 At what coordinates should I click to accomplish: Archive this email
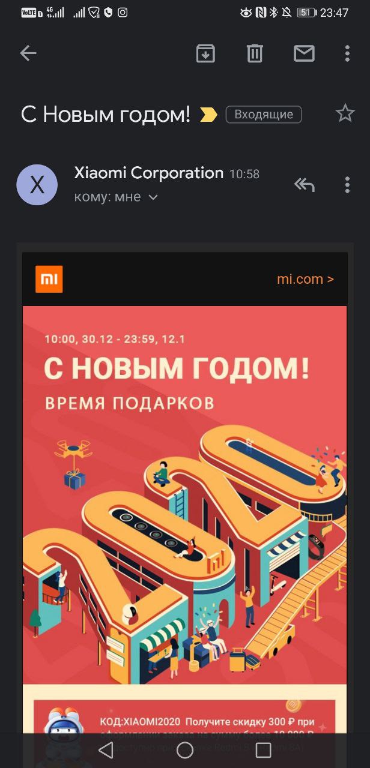point(205,53)
